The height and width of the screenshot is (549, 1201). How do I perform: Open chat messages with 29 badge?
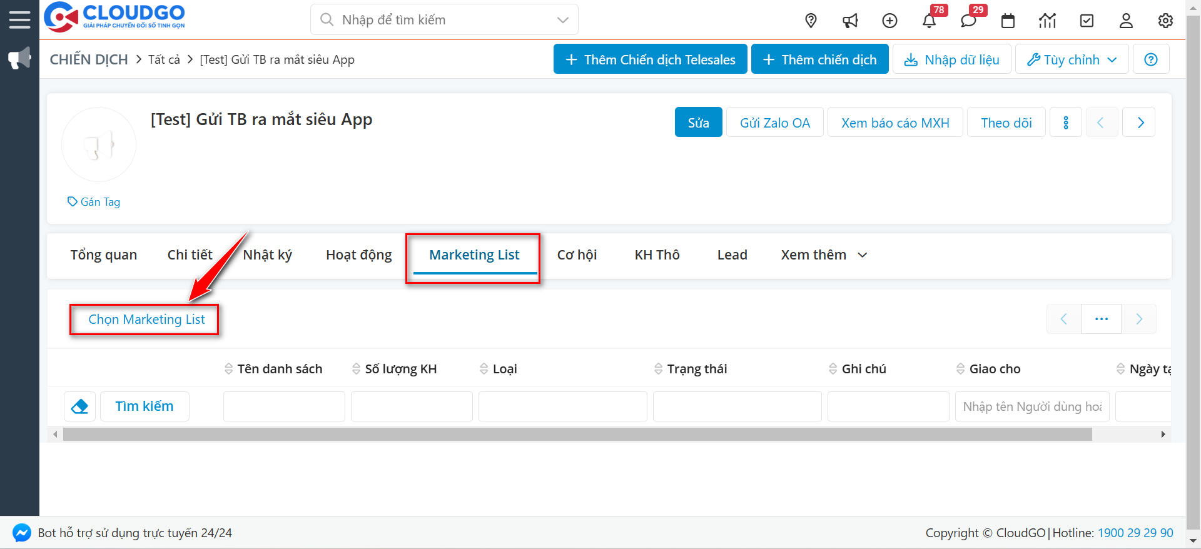(x=968, y=21)
